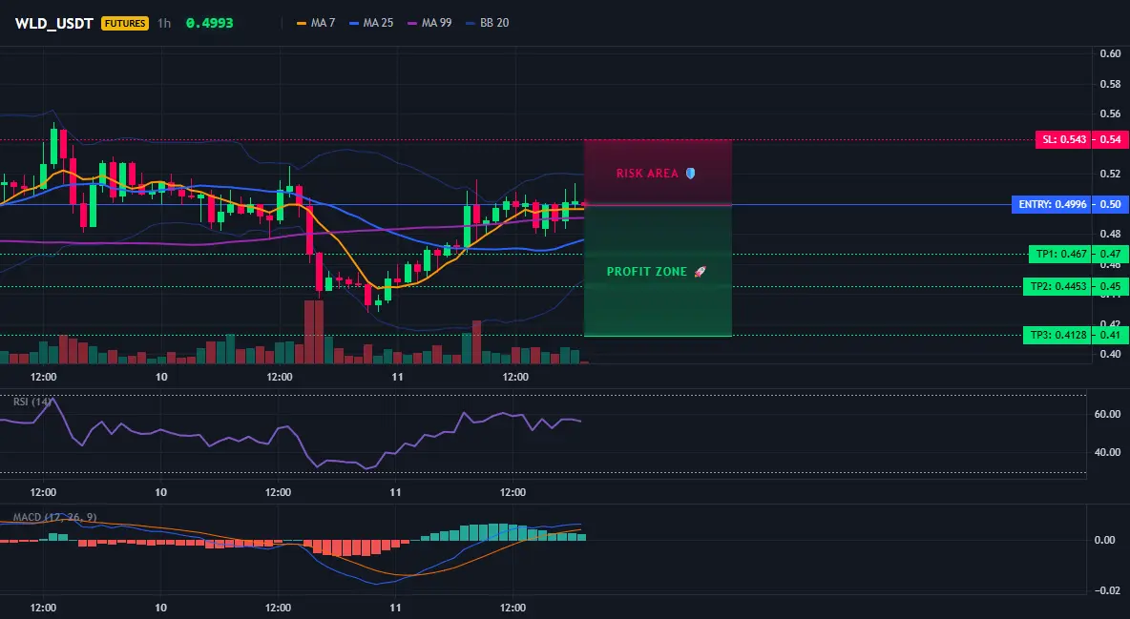The image size is (1130, 619).
Task: Click the shield icon beside RISK AREA
Action: pyautogui.click(x=690, y=174)
